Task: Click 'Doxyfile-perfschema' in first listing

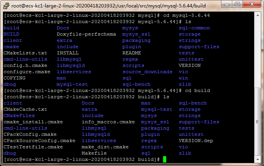Action: (86, 34)
